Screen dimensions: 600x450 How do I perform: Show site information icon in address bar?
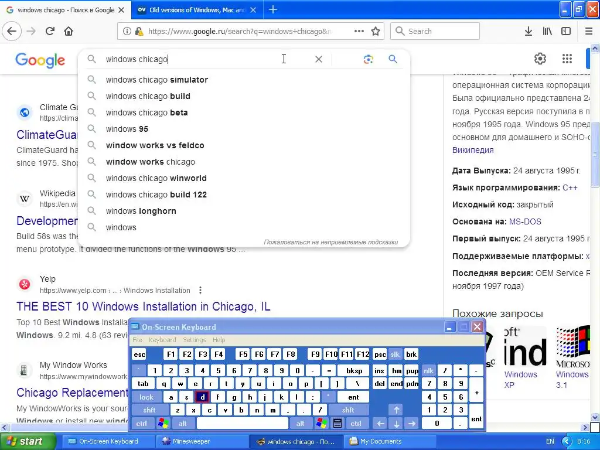pyautogui.click(x=127, y=31)
